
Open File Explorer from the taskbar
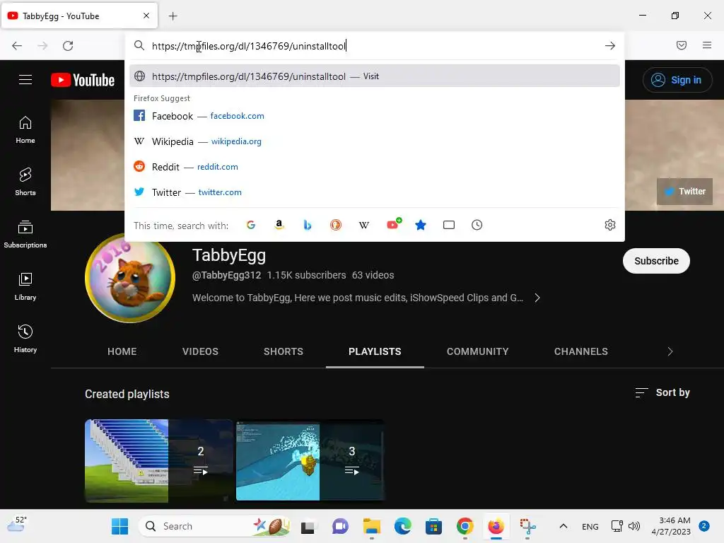point(372,526)
